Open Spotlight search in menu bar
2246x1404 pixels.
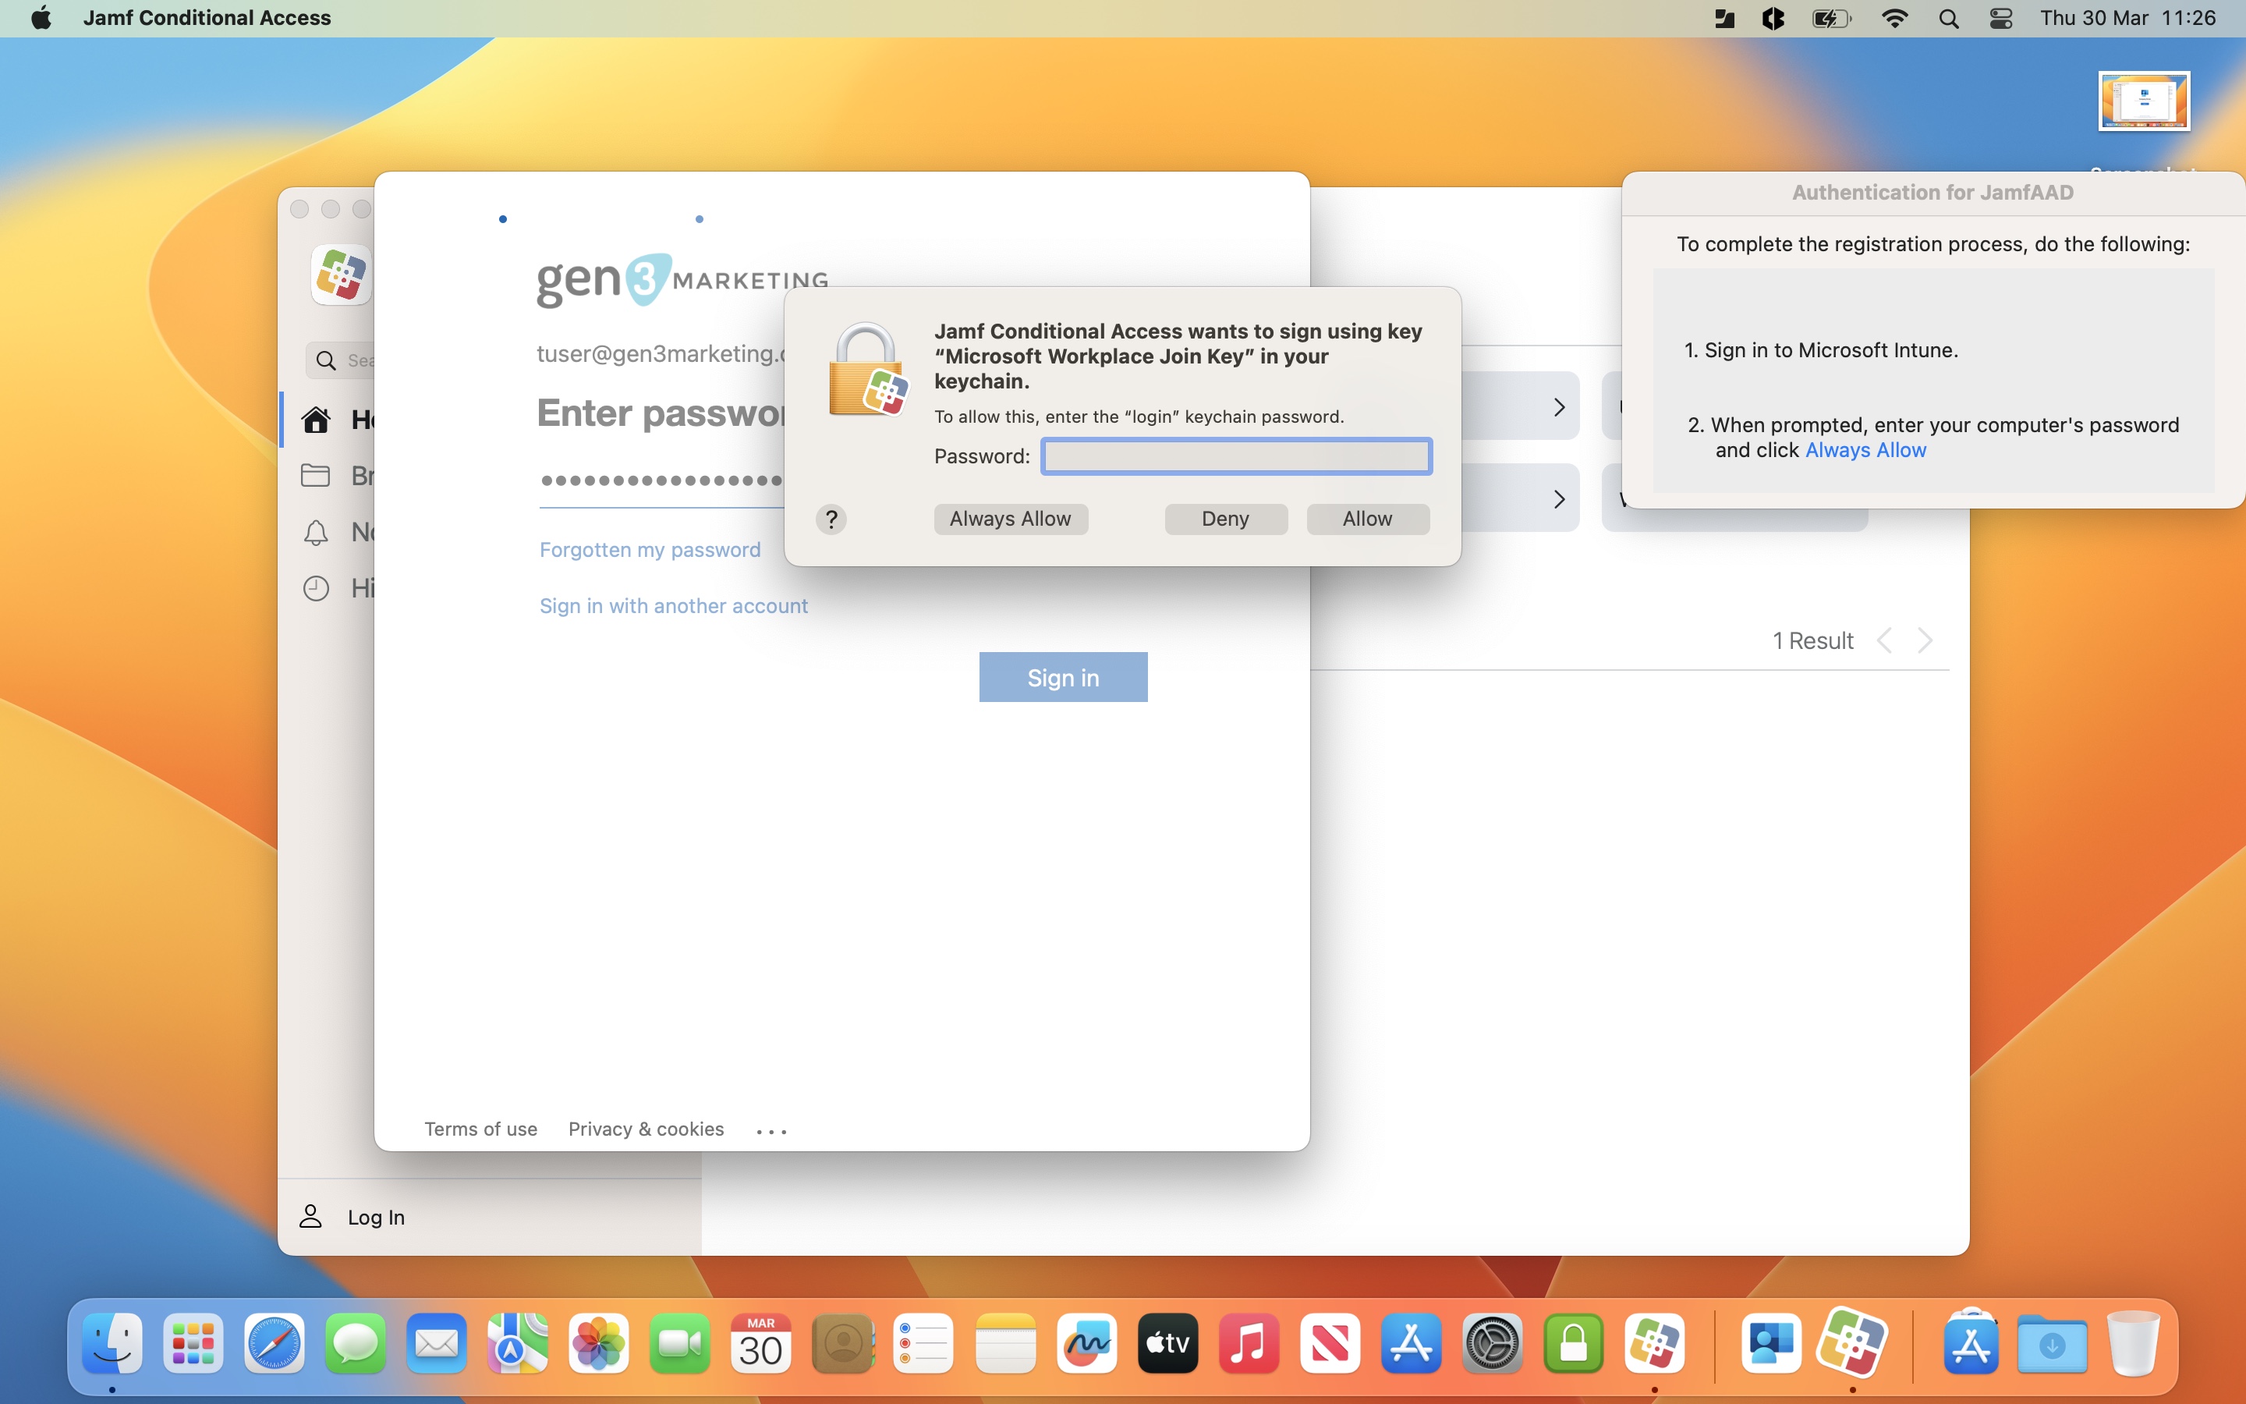coord(1948,19)
